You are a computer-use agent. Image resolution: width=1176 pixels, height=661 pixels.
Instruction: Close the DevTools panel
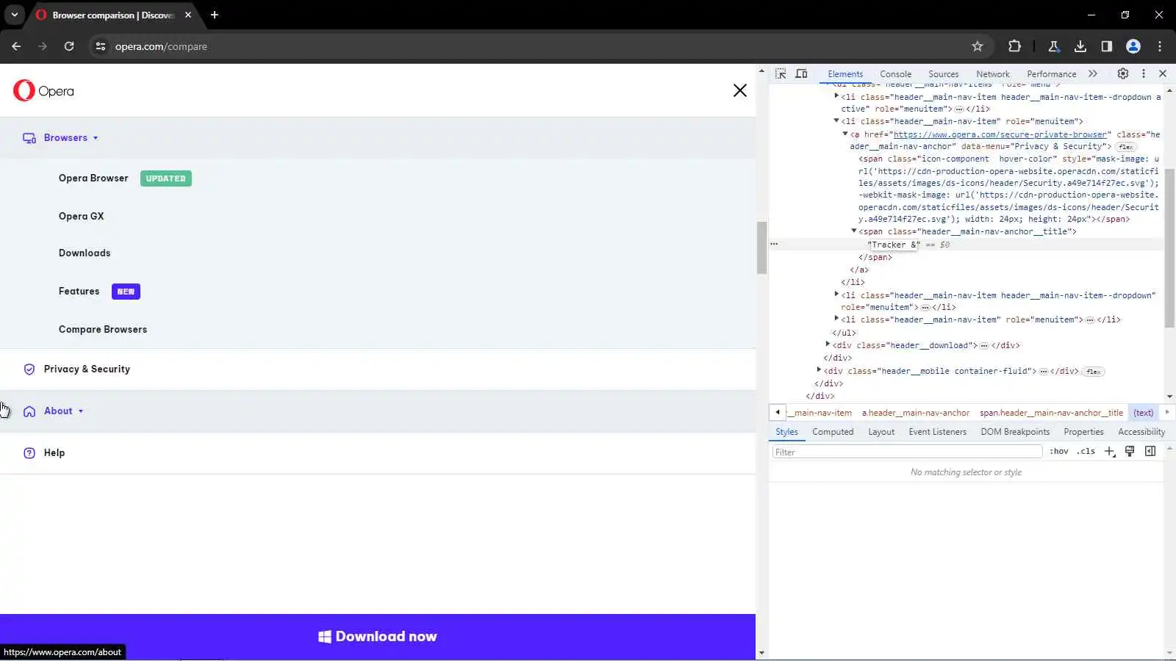click(1163, 73)
